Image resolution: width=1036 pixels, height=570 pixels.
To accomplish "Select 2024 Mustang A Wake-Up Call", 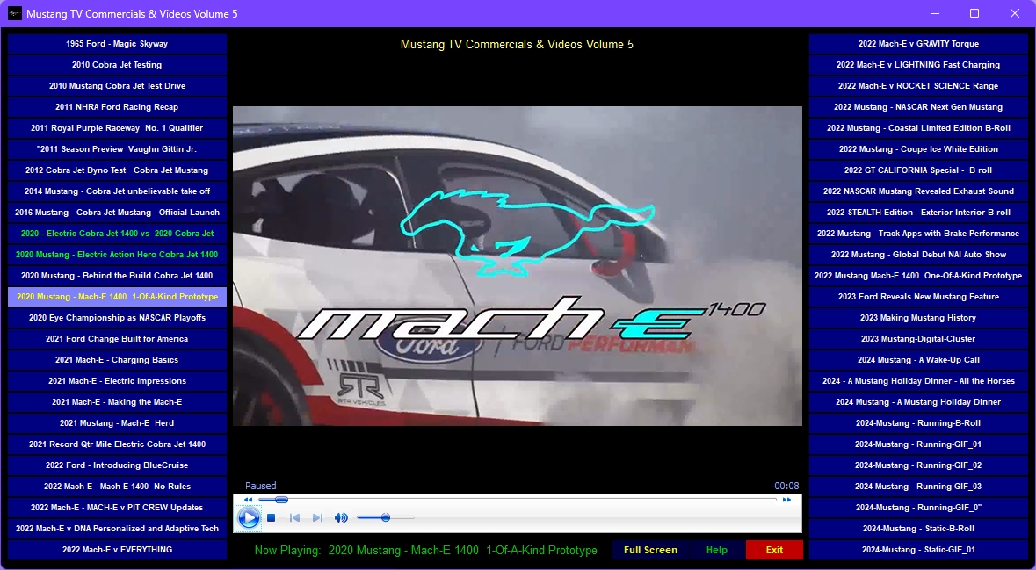I will [x=918, y=360].
